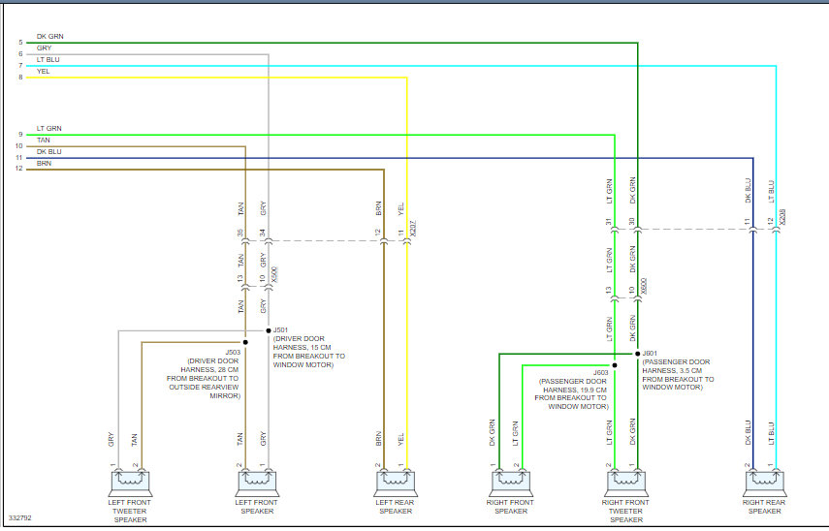Click the LT BLU label above wire 7
This screenshot has height=531, width=829.
(x=48, y=60)
